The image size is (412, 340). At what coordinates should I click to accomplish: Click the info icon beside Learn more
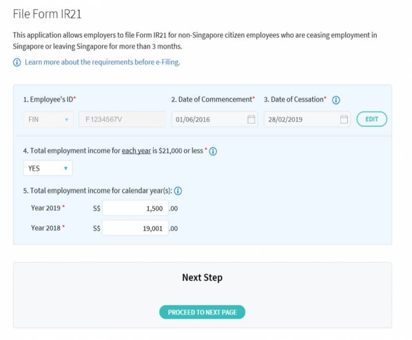point(17,62)
